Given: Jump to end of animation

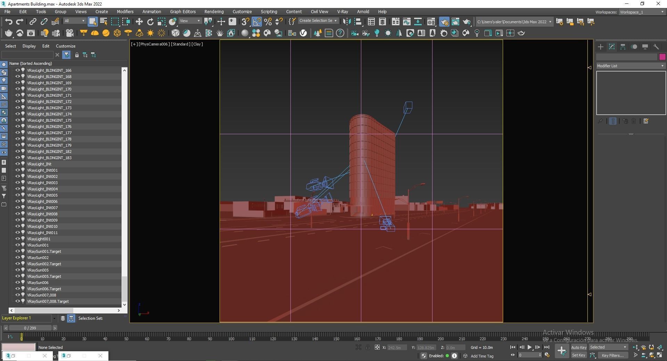Looking at the screenshot, I should pos(546,347).
